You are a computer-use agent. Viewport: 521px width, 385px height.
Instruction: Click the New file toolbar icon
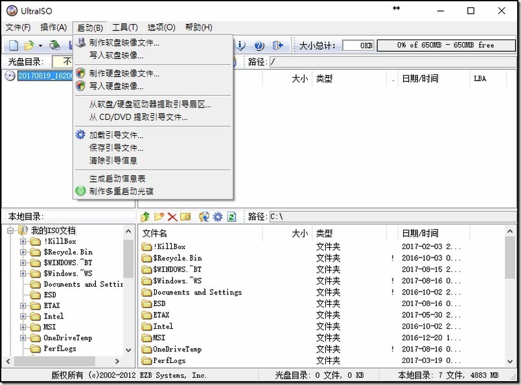pyautogui.click(x=14, y=45)
